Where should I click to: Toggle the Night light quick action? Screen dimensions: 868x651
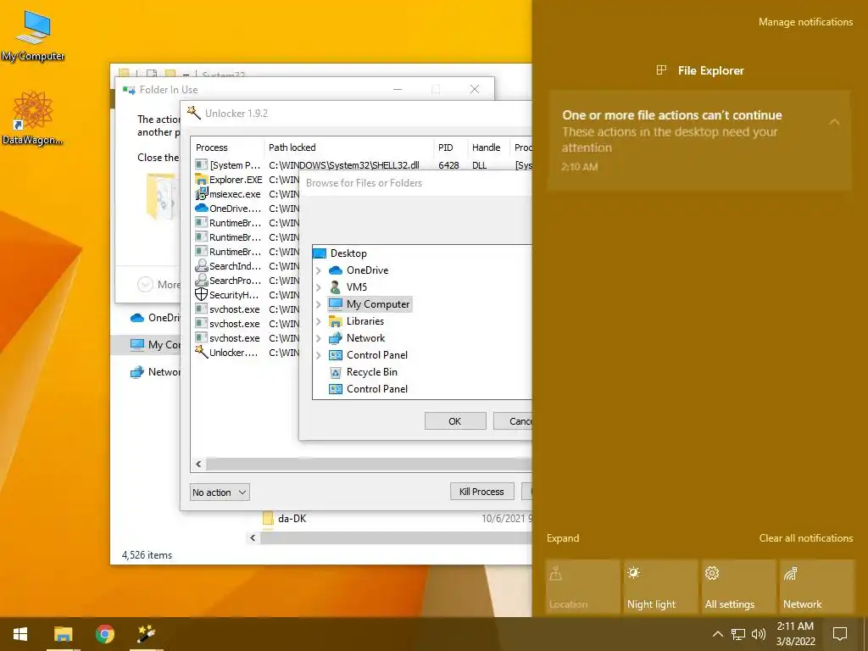click(x=660, y=587)
